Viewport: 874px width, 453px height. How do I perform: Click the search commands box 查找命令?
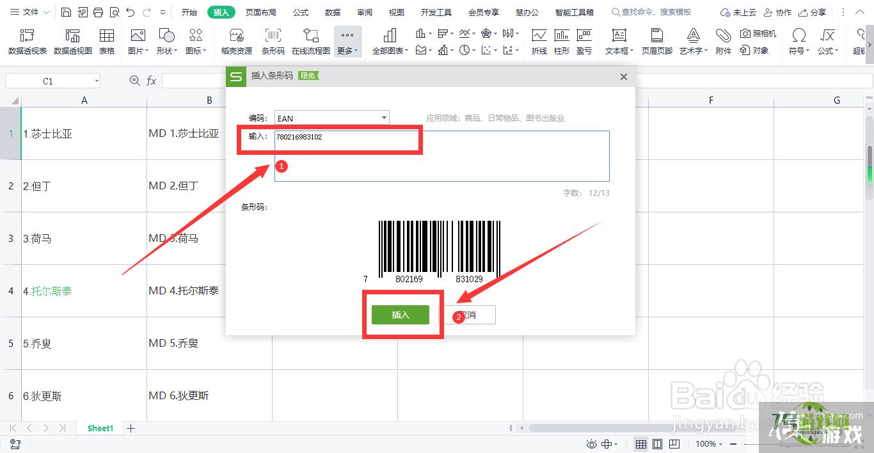(652, 12)
